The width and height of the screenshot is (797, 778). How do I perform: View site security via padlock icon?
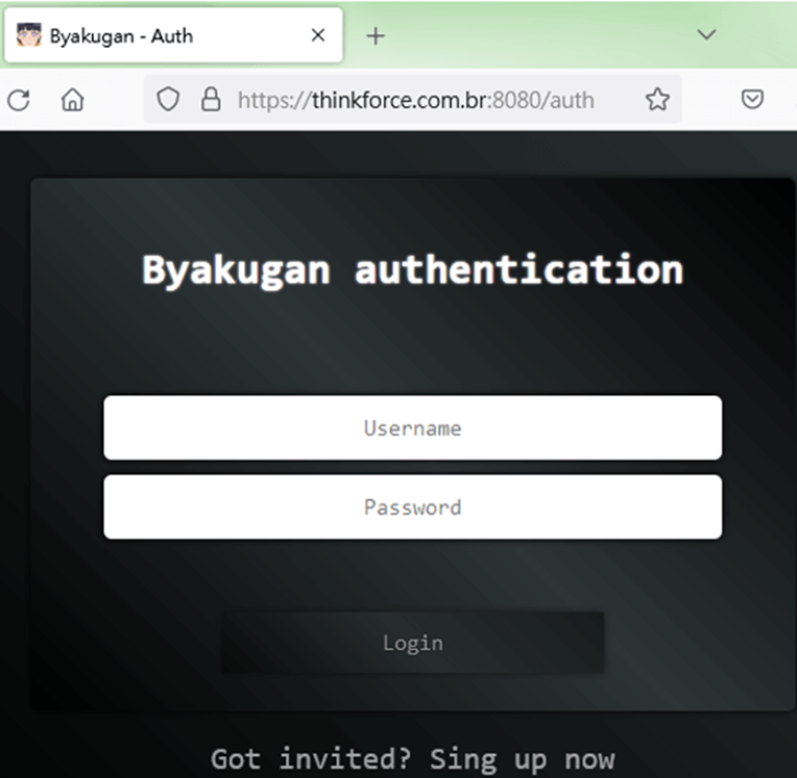point(211,99)
